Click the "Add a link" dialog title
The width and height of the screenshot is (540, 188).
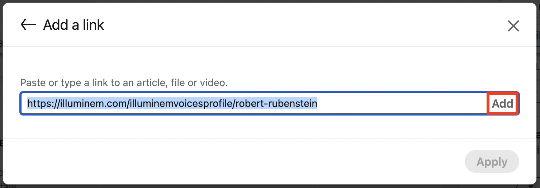74,25
